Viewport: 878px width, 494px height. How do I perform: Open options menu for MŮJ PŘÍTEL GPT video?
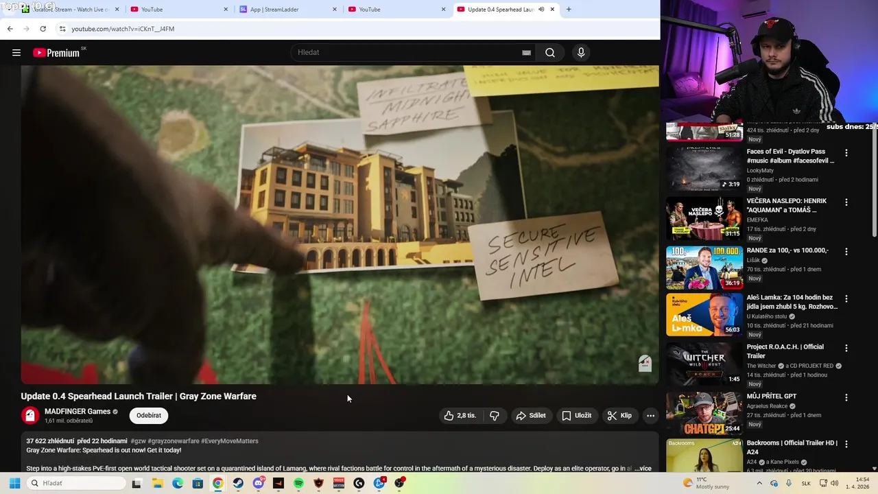pos(846,397)
